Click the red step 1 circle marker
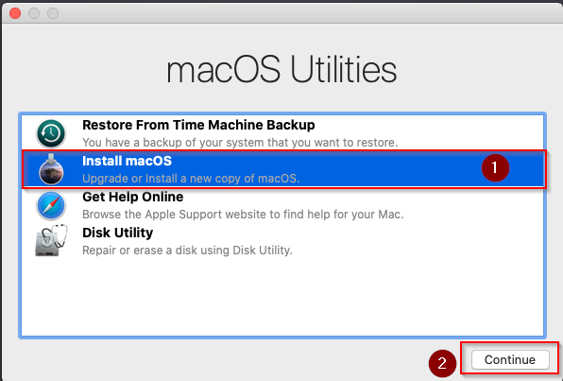563x381 pixels. pos(495,167)
